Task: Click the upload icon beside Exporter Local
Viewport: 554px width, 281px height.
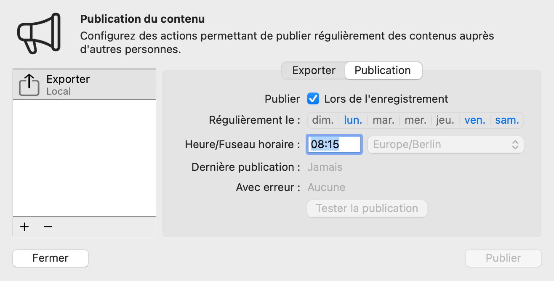Action: point(28,84)
